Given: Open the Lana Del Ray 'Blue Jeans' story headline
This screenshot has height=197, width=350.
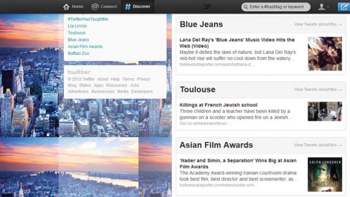Looking at the screenshot, I should [237, 42].
